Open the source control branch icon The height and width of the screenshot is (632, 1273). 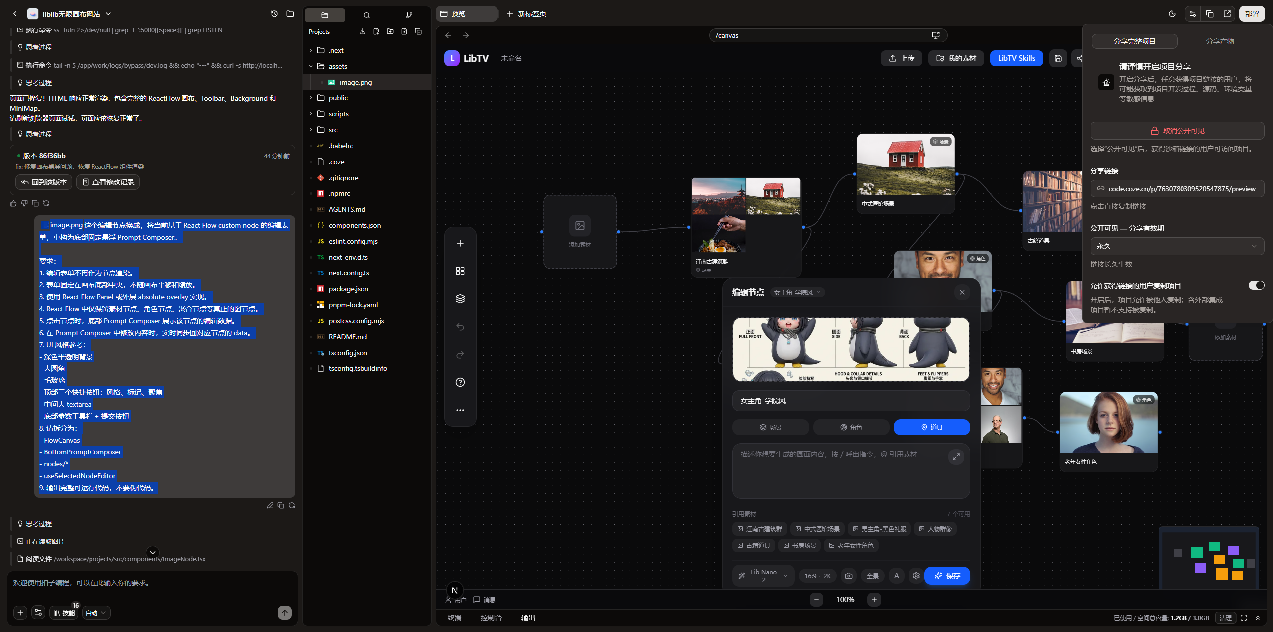pos(409,15)
